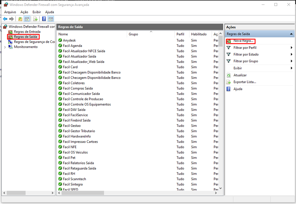296x204 pixels.
Task: Click the rules list scroll-right arrow
Action: [216, 193]
